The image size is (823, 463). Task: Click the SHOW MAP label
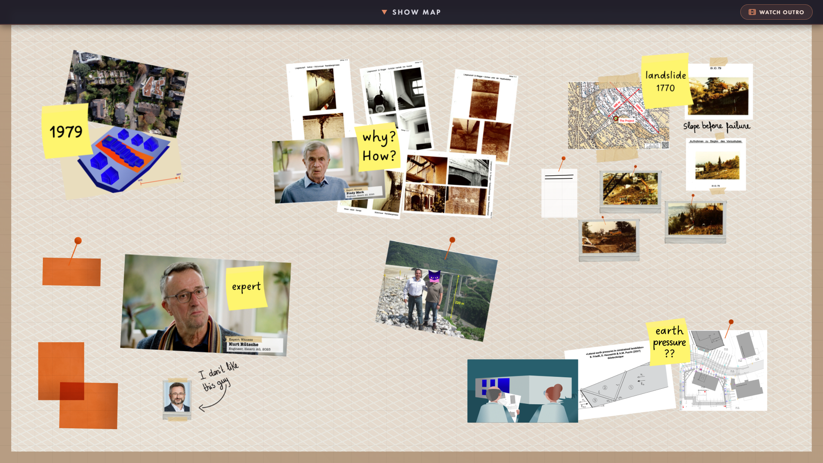(x=417, y=12)
